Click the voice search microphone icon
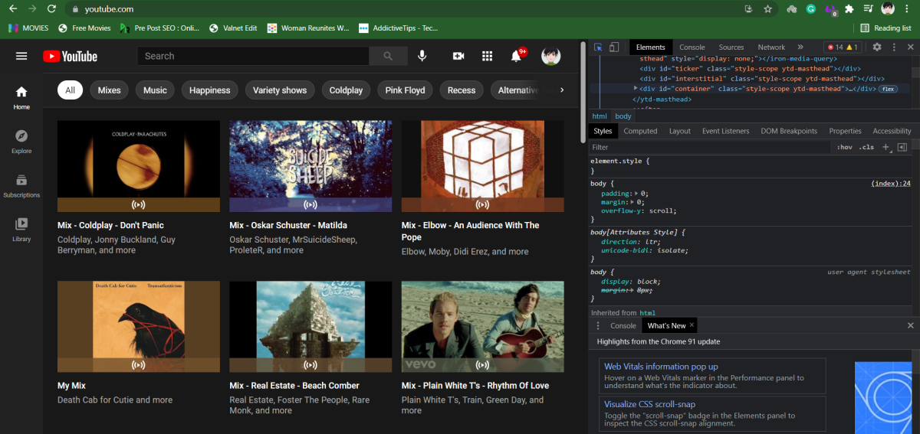Viewport: 920px width, 434px height. click(x=422, y=56)
